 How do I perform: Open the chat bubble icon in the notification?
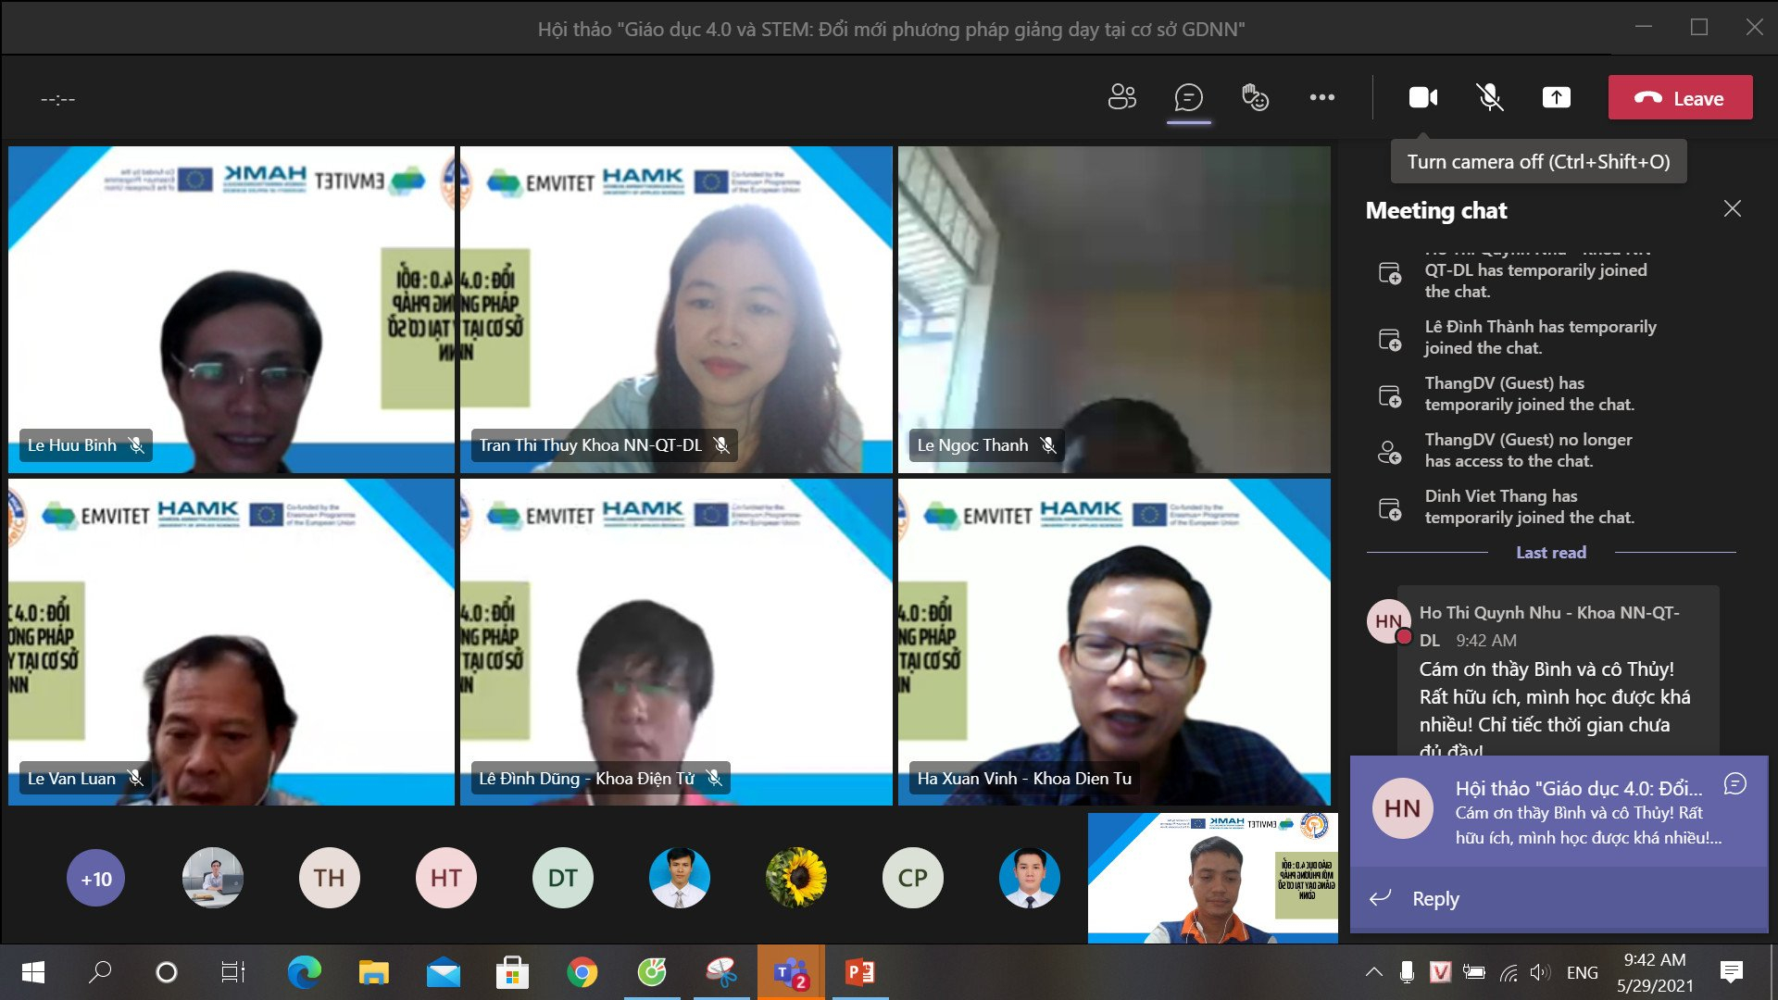(x=1734, y=784)
